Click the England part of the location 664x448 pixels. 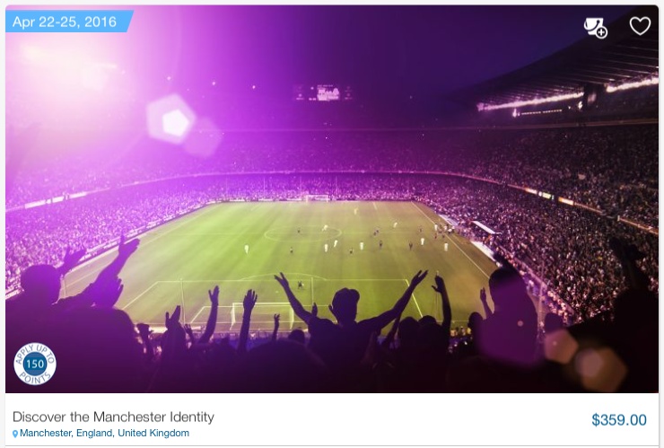tap(95, 433)
